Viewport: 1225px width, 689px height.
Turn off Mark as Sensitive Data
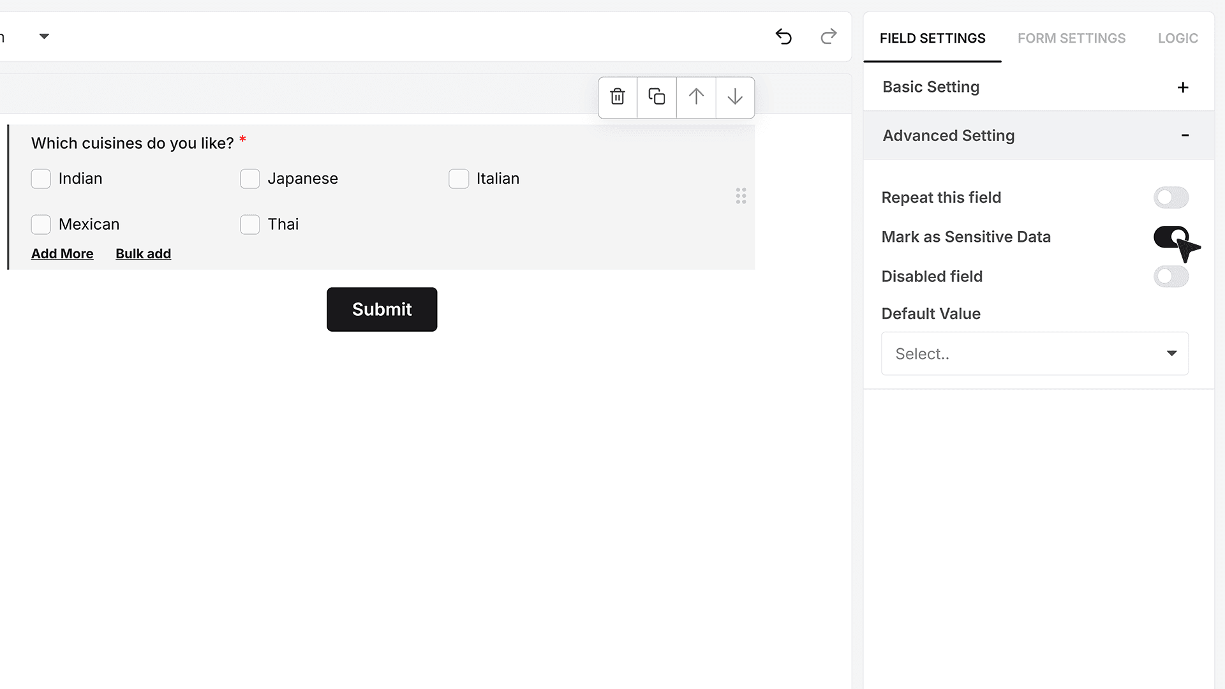1171,237
